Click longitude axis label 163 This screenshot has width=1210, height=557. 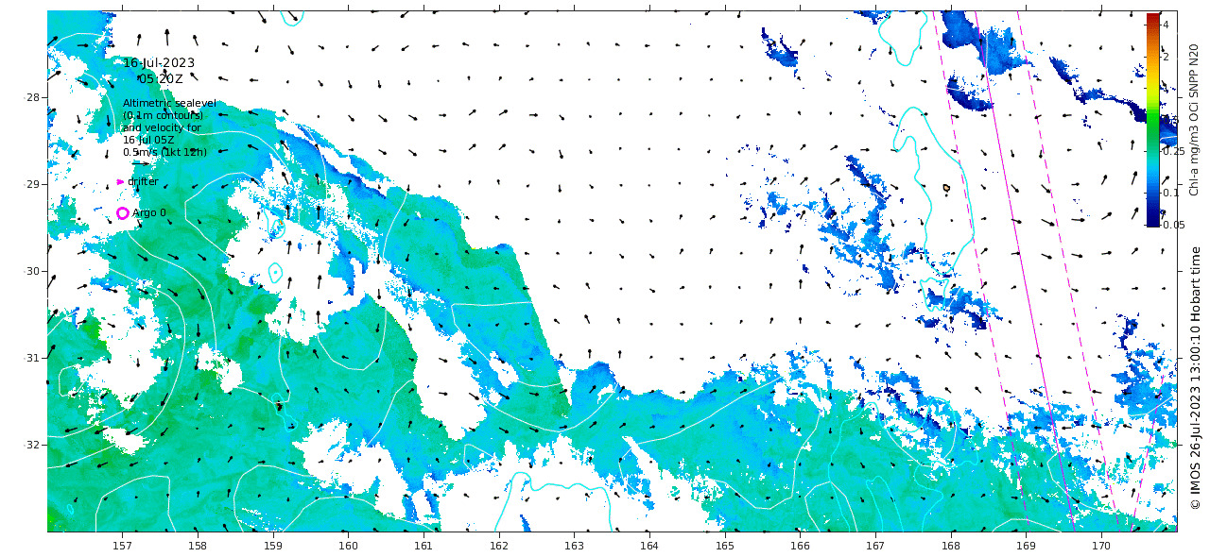pyautogui.click(x=574, y=546)
